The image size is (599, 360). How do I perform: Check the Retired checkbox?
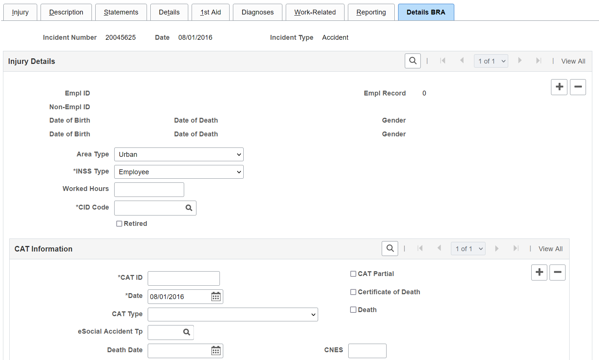point(119,224)
